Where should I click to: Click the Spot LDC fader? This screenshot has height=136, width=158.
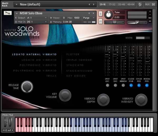(107, 55)
